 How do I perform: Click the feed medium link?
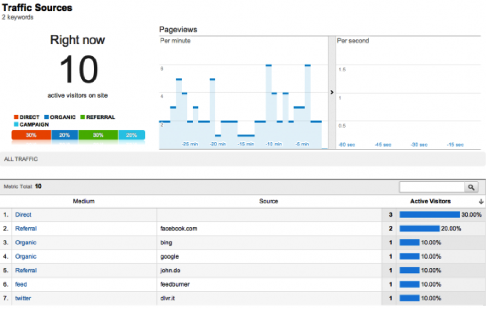pyautogui.click(x=21, y=284)
